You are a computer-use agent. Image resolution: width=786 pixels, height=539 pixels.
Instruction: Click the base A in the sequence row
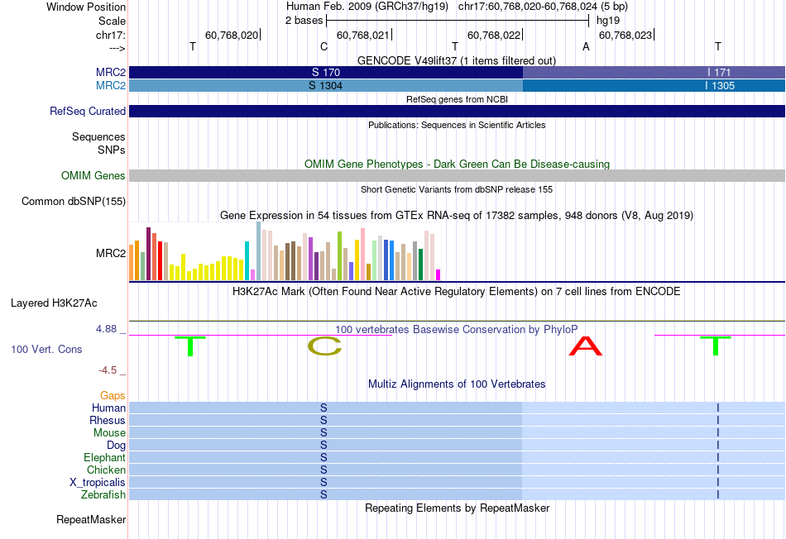586,46
